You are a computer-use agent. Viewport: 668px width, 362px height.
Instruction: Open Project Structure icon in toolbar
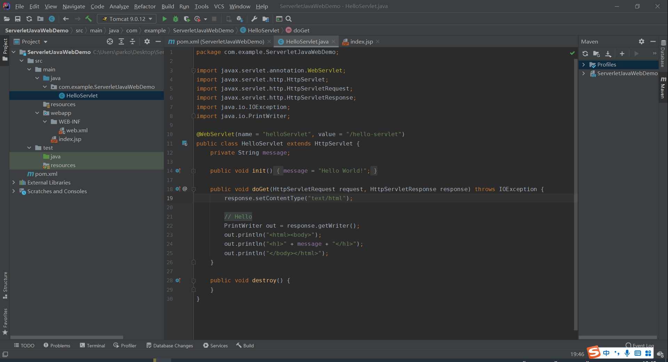pyautogui.click(x=266, y=19)
